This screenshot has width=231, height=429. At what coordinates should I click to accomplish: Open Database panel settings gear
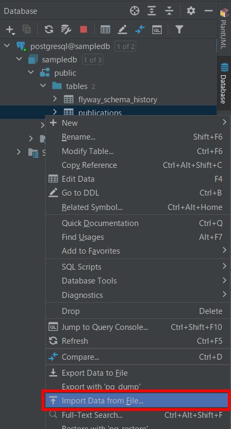[191, 11]
